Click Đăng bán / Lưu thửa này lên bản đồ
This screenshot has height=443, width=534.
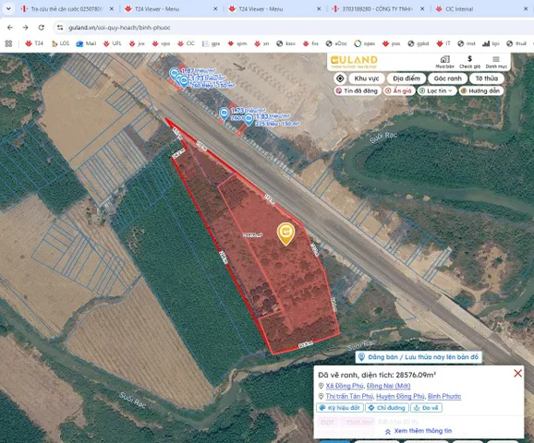click(x=419, y=357)
